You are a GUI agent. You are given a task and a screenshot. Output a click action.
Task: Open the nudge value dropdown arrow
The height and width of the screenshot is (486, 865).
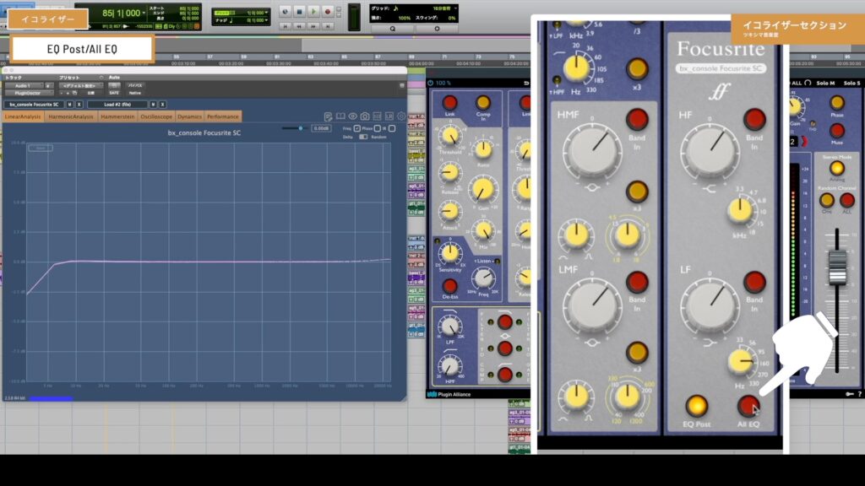coord(266,20)
